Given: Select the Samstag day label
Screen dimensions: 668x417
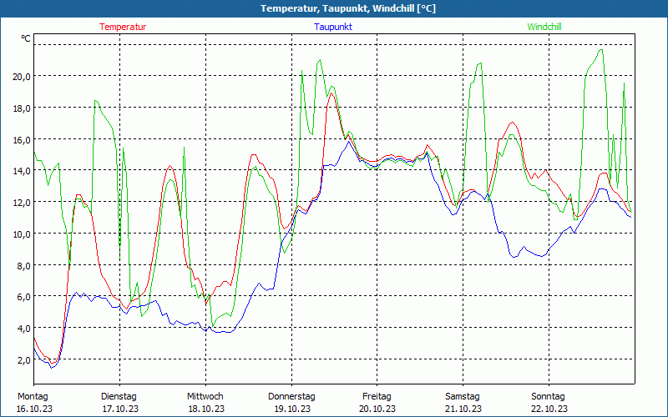Looking at the screenshot, I should tap(463, 396).
